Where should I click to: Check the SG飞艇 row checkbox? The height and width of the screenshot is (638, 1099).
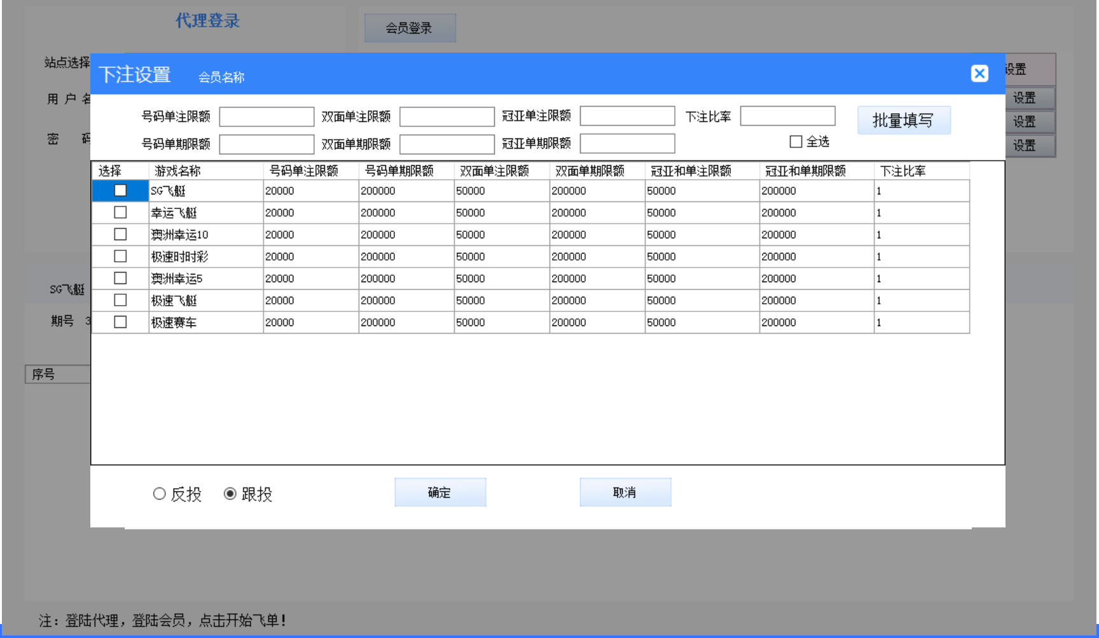(x=120, y=191)
